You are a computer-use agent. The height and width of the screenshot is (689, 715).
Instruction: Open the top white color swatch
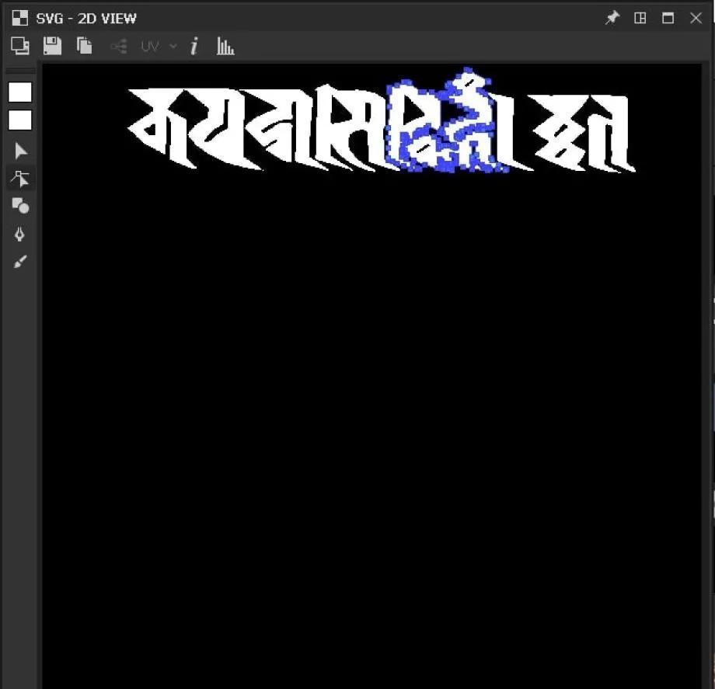20,92
